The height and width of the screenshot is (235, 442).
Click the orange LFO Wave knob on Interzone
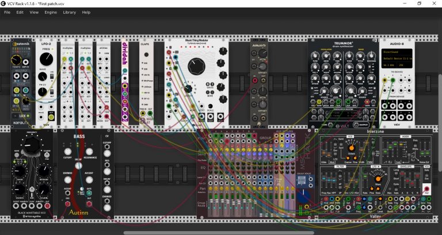coord(378,179)
